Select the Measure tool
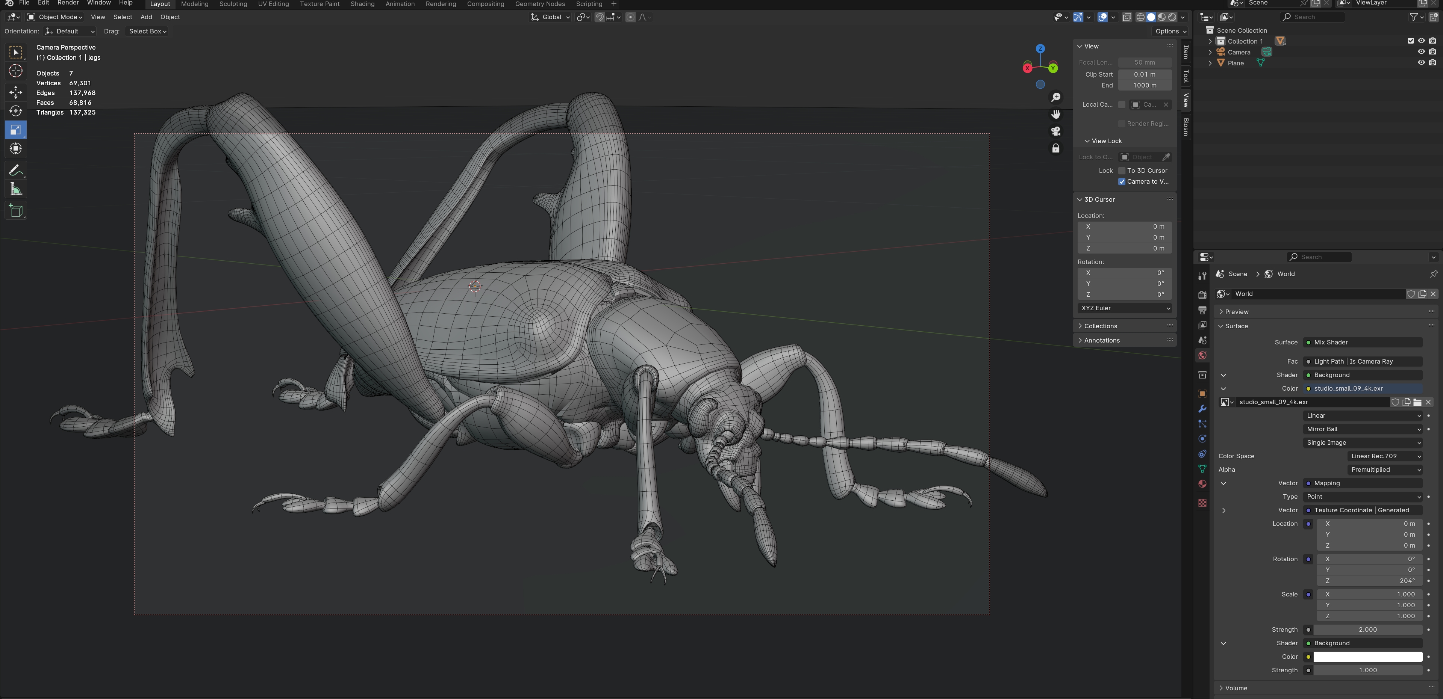1443x699 pixels. click(16, 190)
